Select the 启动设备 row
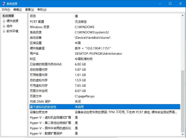The width and height of the screenshot is (186, 138). tap(105, 38)
